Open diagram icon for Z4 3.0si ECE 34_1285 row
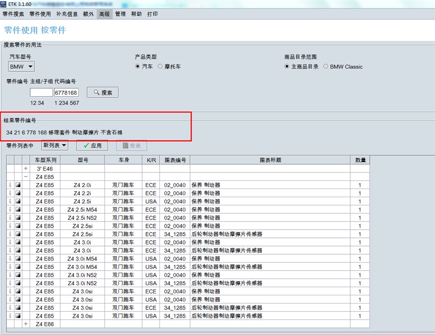 (18, 308)
